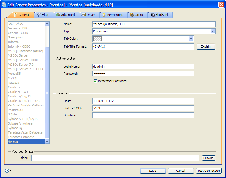226x178 pixels.
Task: Select MS SQL Database (Azure) entry
Action: pos(26,51)
